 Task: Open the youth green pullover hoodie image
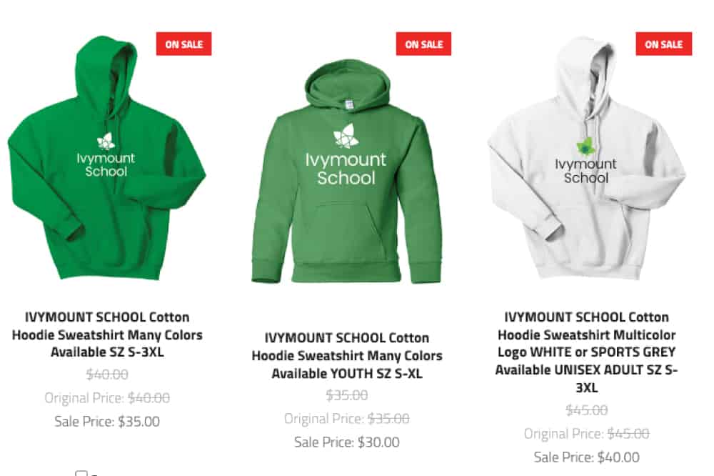pyautogui.click(x=346, y=171)
